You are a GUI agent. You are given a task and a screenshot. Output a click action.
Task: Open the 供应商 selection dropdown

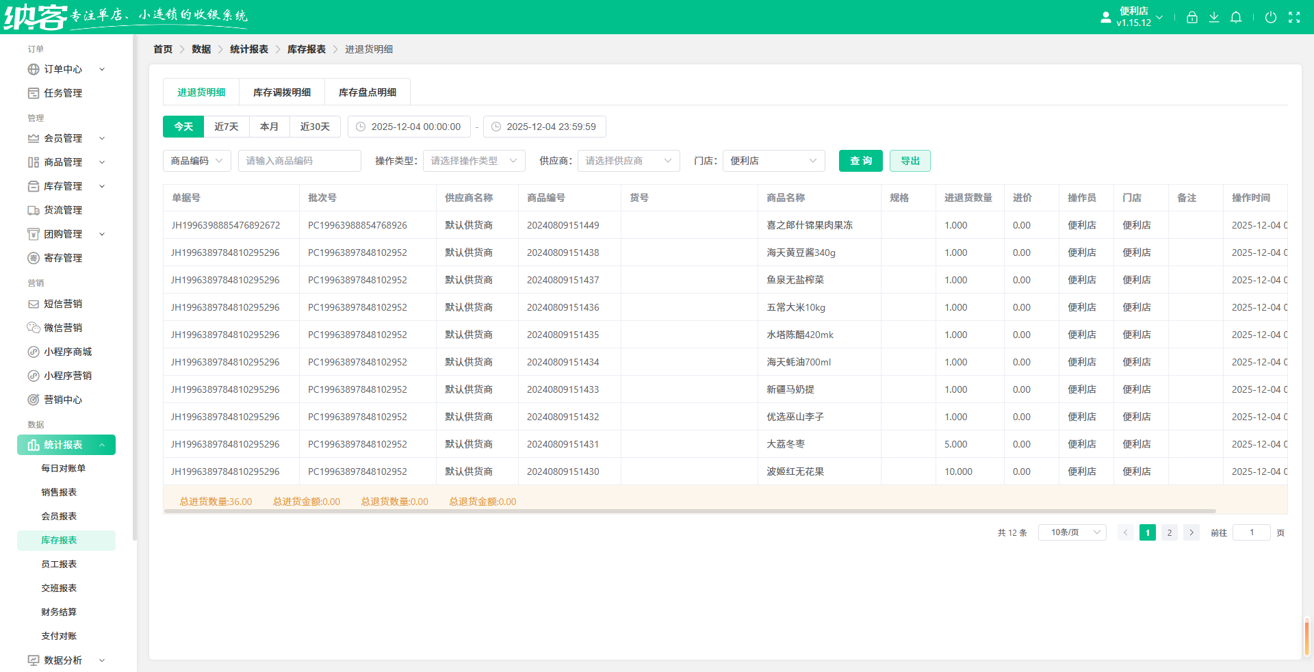coord(628,161)
